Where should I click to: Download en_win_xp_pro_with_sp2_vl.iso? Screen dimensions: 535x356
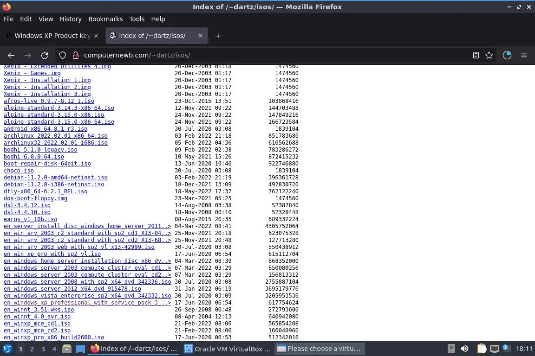coord(52,254)
